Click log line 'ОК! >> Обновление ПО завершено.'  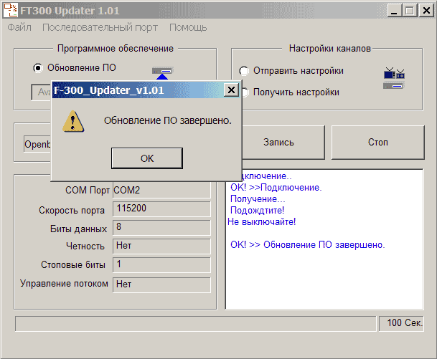(x=307, y=244)
